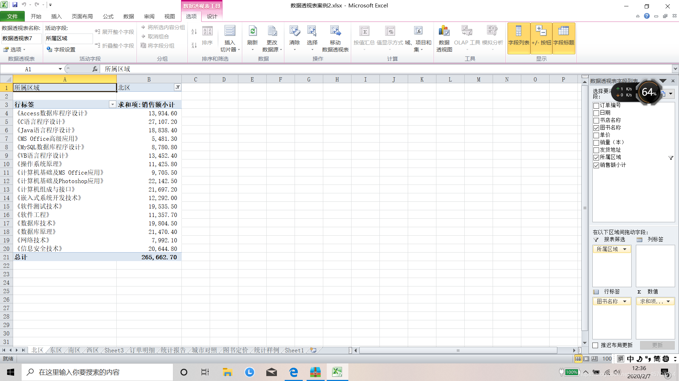The height and width of the screenshot is (381, 679).
Task: Uncheck the 图书名称 field checkbox
Action: (x=596, y=128)
